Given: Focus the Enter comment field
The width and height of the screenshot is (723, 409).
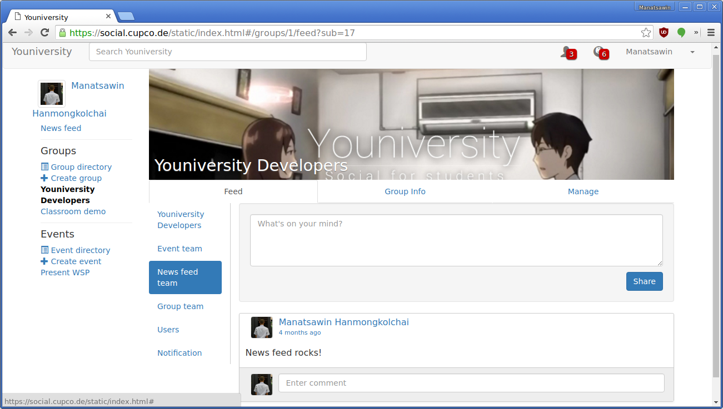Looking at the screenshot, I should (x=471, y=383).
